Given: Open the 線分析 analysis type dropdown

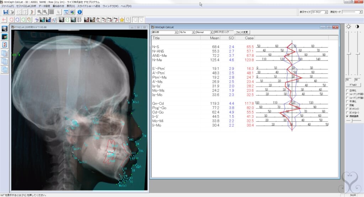Looking at the screenshot, I should [165, 32].
